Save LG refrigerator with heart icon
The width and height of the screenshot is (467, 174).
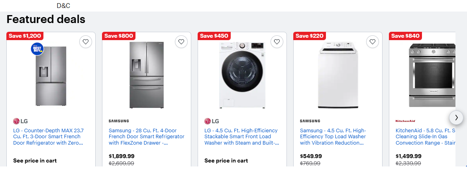tap(86, 42)
